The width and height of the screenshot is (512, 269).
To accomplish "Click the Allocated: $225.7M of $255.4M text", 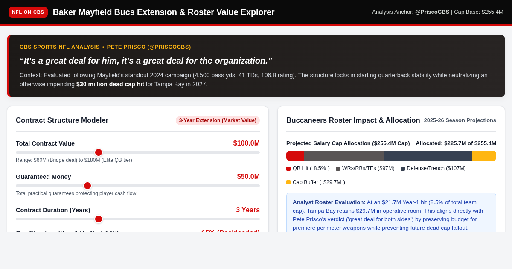I will (456, 143).
